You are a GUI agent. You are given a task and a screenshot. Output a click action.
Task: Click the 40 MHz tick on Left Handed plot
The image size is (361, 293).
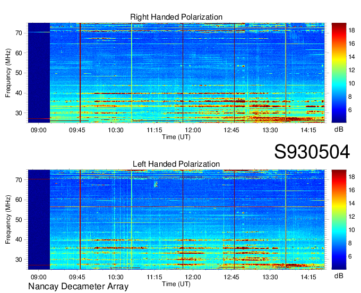point(19,240)
